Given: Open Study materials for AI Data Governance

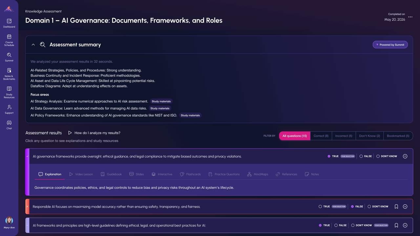Looking at the screenshot, I should (160, 108).
